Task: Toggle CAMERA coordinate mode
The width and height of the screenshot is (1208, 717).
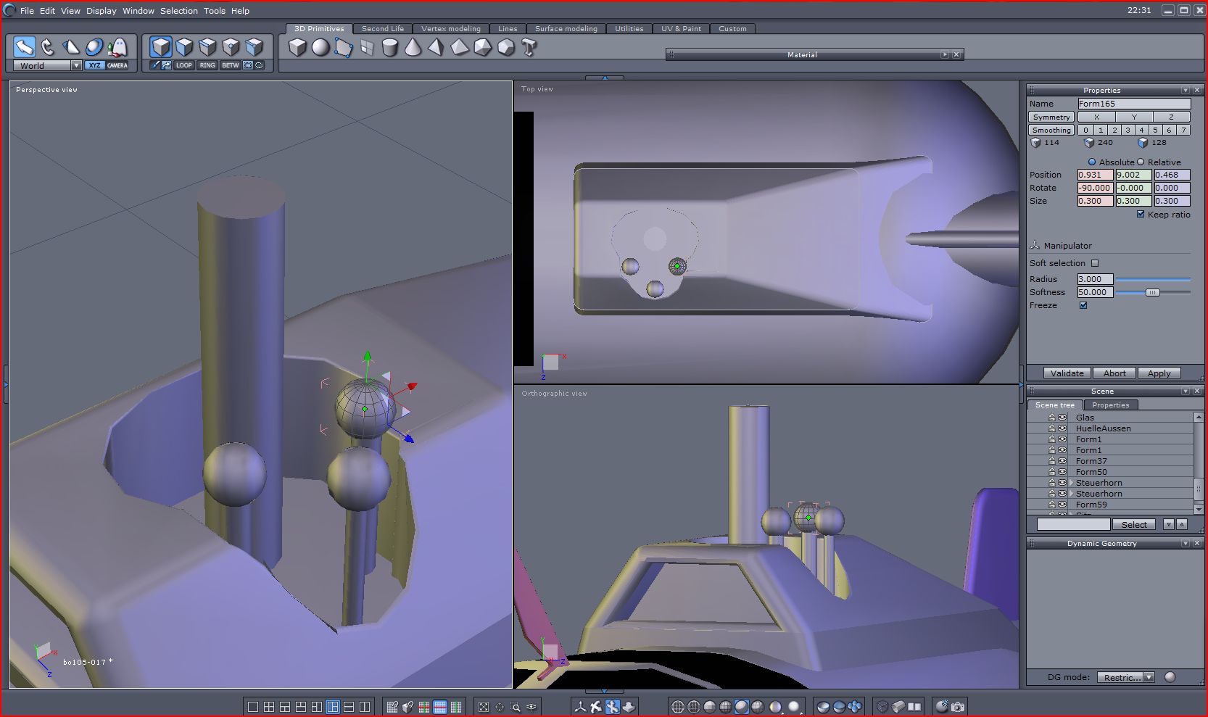Action: click(x=117, y=65)
